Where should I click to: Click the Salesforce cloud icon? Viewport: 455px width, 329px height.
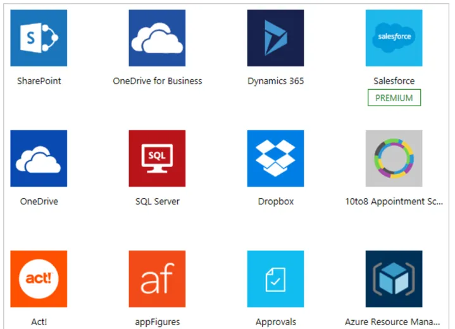pyautogui.click(x=394, y=38)
